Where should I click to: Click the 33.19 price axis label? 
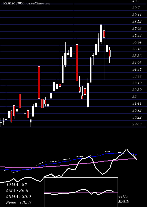click(x=137, y=83)
